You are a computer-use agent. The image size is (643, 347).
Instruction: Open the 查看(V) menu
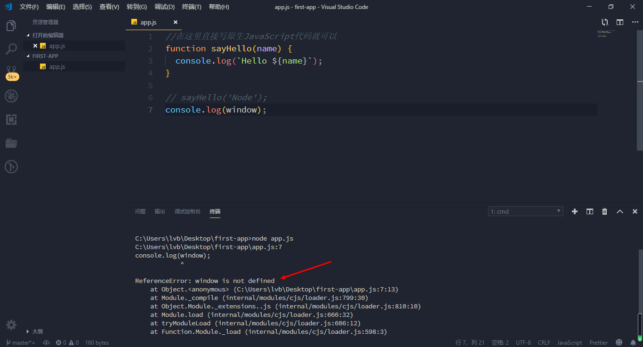(x=109, y=7)
